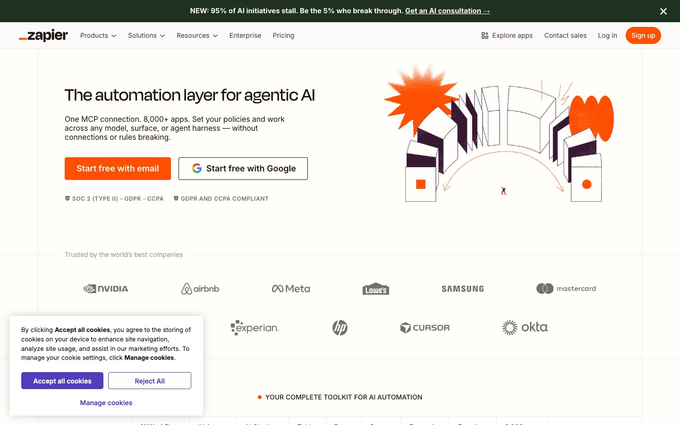Click the Zapier logo in the navbar
680x425 pixels.
click(x=43, y=35)
